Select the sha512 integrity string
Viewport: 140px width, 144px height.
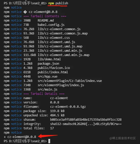(86, 124)
